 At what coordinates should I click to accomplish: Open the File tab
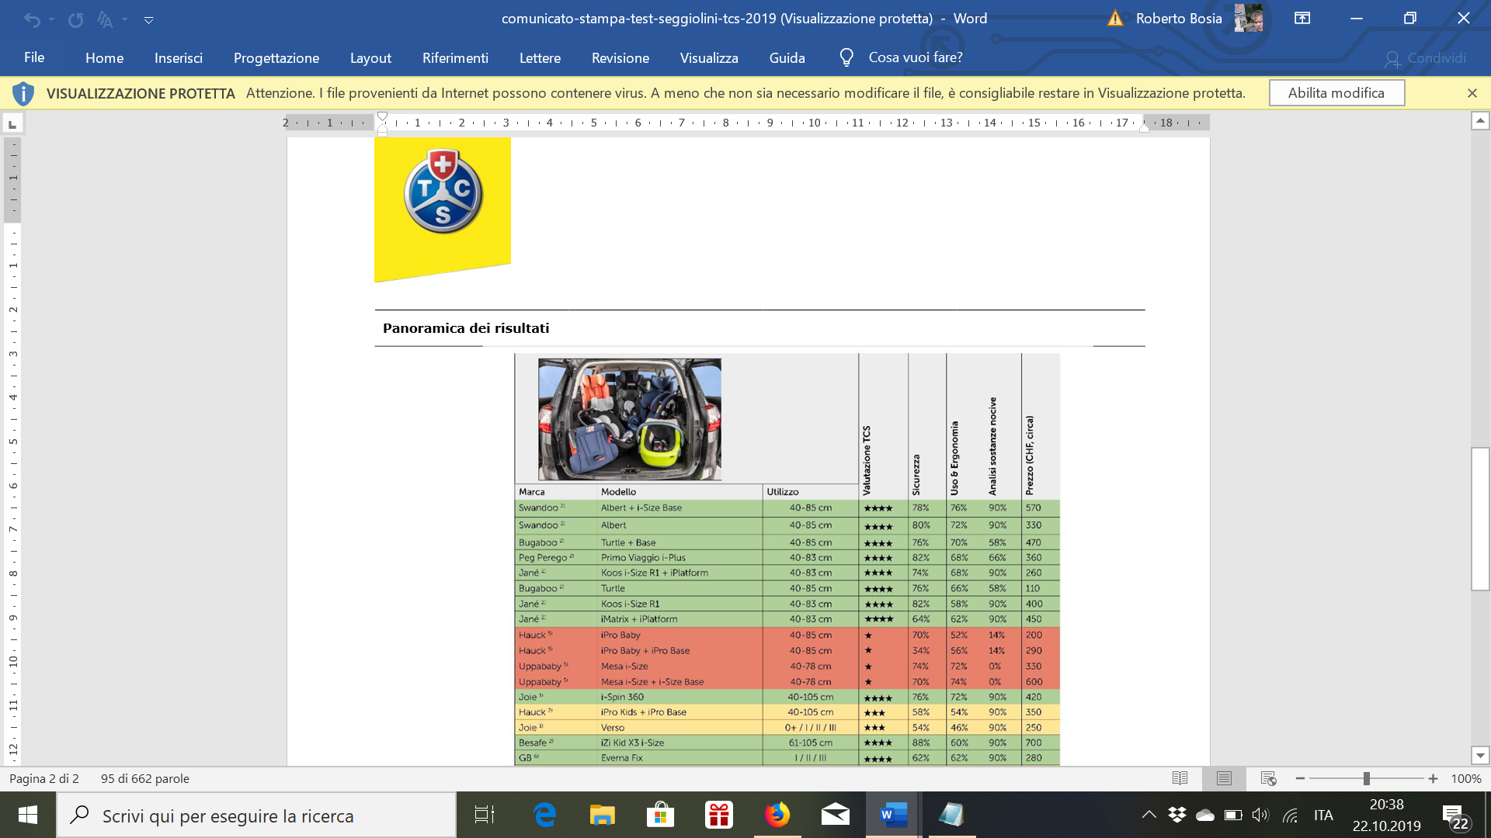point(34,57)
